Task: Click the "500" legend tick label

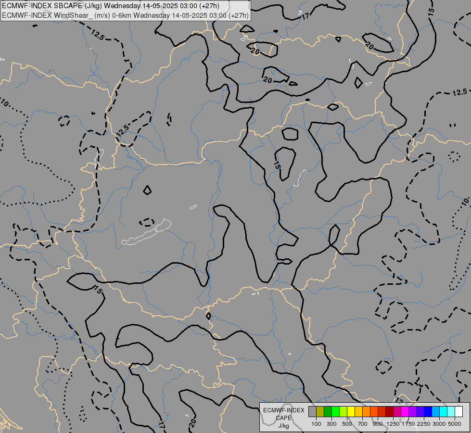Action: [x=347, y=424]
